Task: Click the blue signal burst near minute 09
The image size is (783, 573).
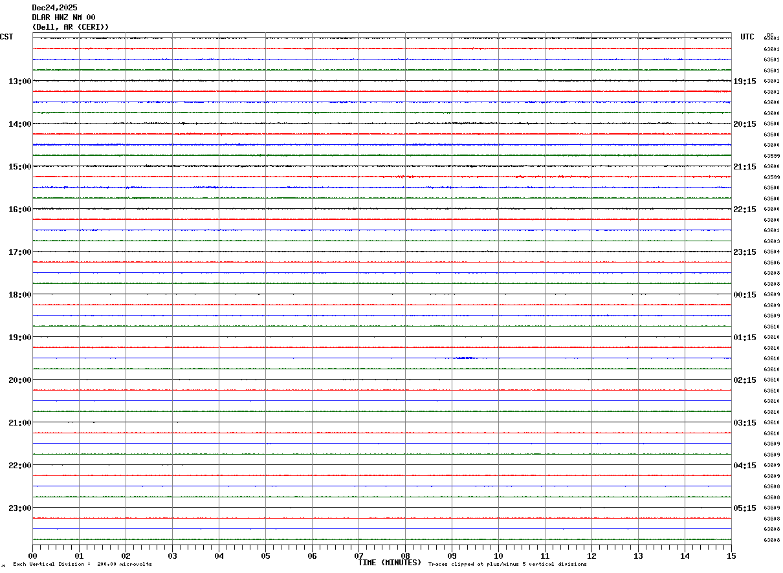Action: click(465, 358)
